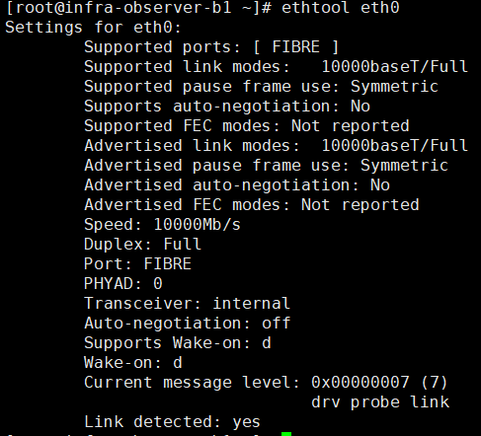
Task: Click the 'Advertised pause frame use: Symmetric' line
Action: (266, 166)
